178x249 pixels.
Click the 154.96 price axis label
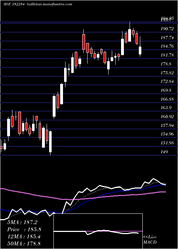click(167, 134)
